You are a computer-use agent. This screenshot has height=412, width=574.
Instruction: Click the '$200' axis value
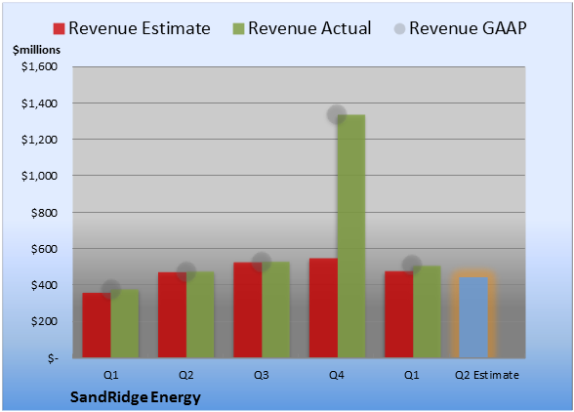[44, 321]
